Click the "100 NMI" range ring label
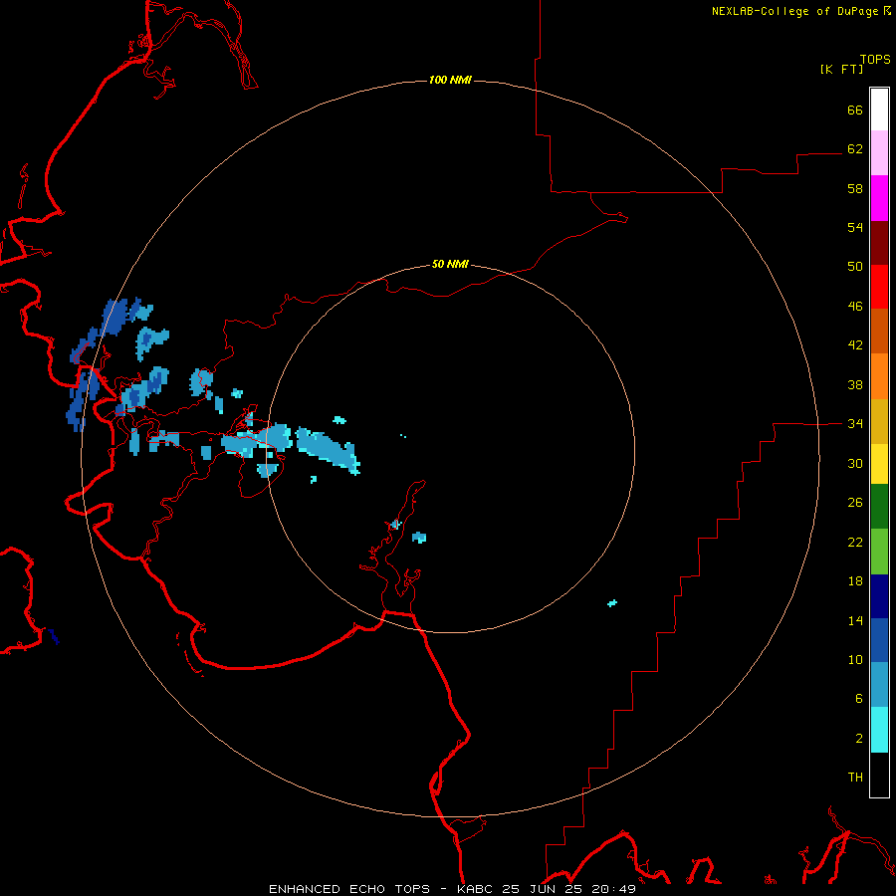This screenshot has height=896, width=896. click(450, 80)
